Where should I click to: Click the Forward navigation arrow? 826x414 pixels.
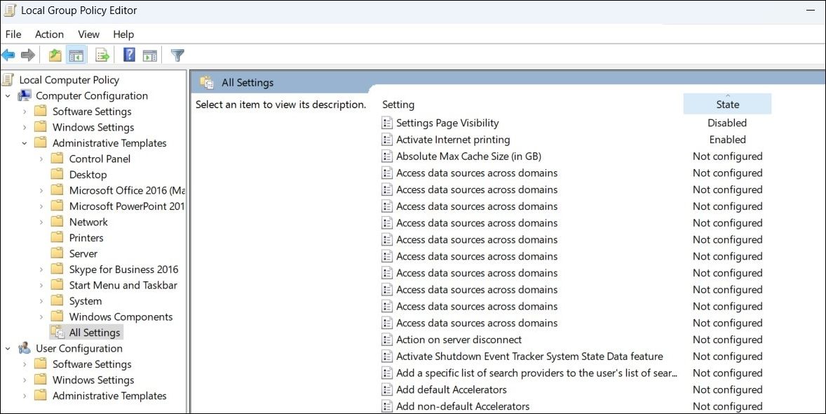[x=28, y=55]
